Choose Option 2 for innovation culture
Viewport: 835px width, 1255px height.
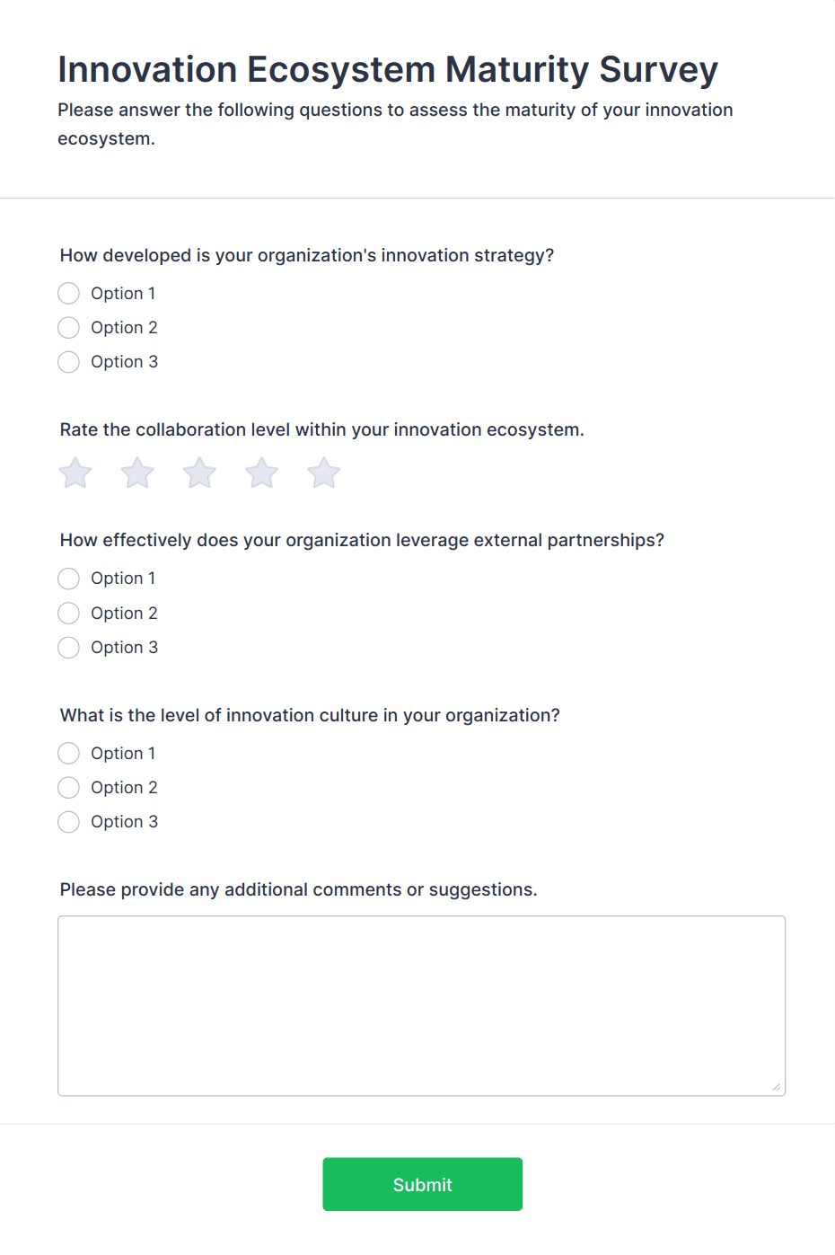coord(69,788)
